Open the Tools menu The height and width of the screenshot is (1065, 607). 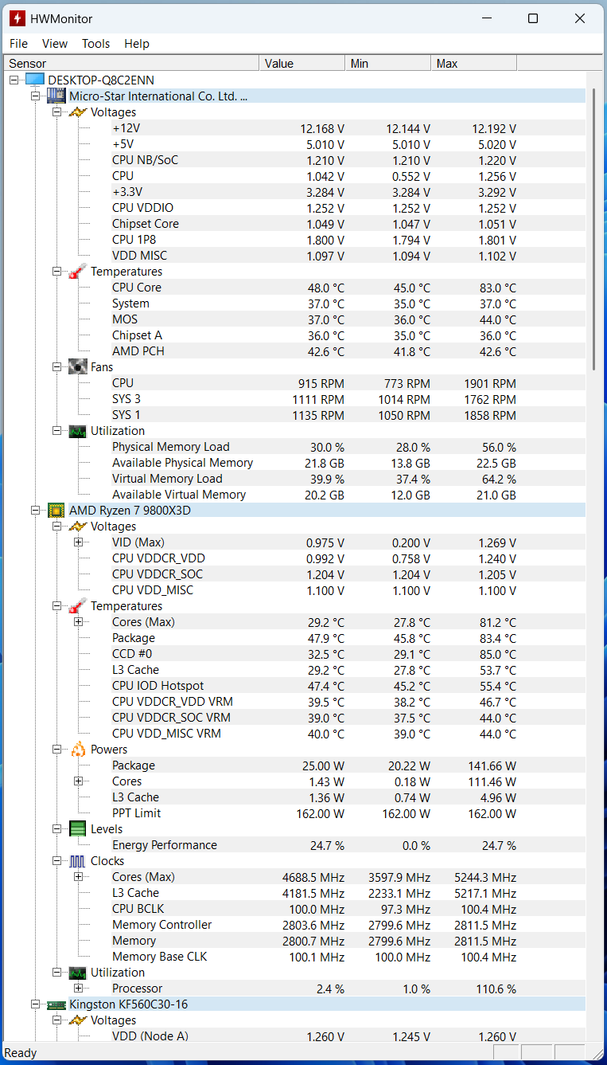point(96,44)
